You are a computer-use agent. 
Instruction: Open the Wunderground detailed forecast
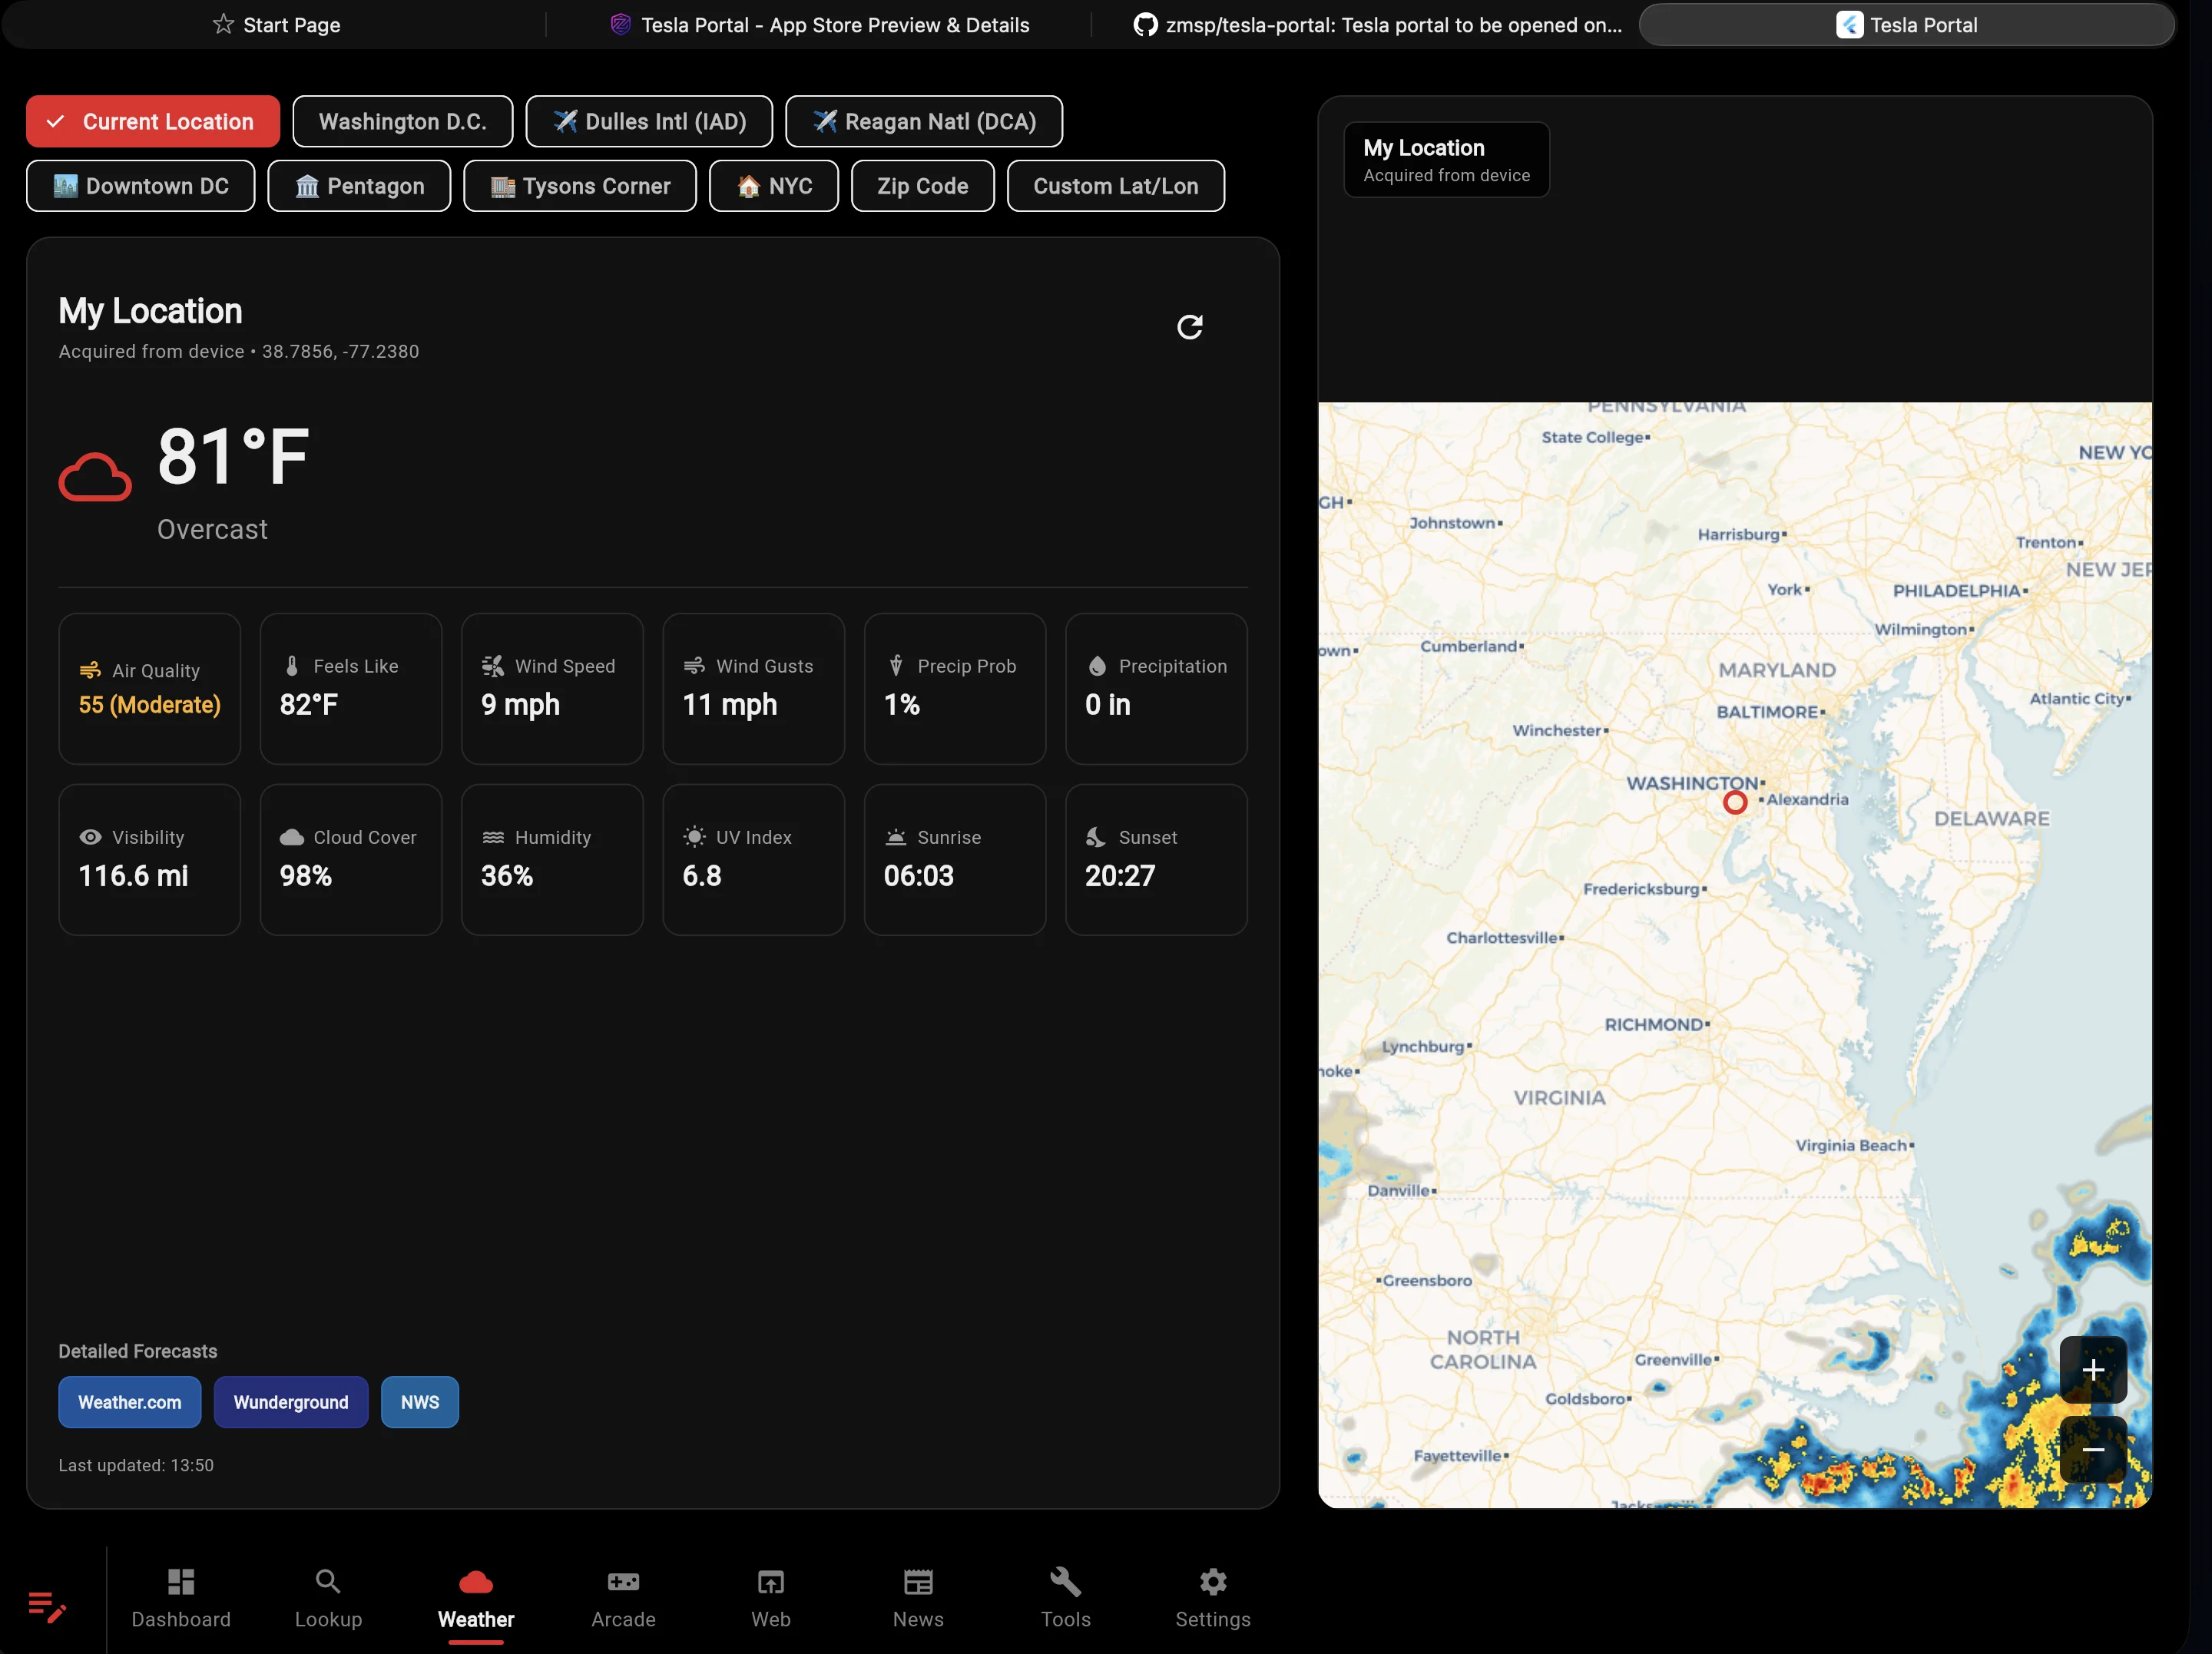click(291, 1402)
